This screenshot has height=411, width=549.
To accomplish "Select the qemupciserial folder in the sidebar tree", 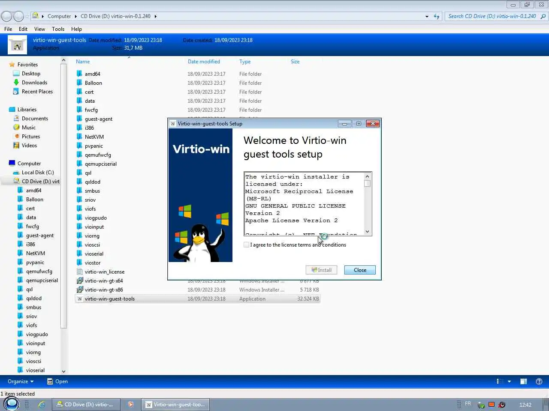I will click(42, 280).
